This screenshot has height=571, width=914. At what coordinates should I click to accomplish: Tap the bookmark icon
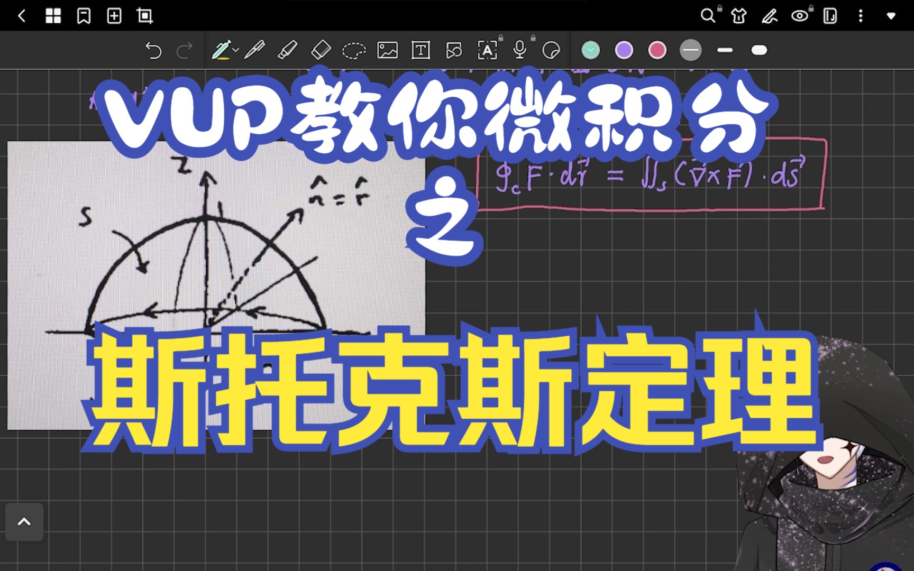coord(84,16)
